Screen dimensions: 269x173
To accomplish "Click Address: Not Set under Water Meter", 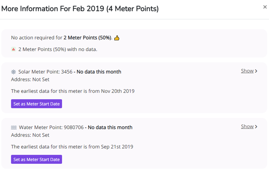I will click(x=30, y=135).
